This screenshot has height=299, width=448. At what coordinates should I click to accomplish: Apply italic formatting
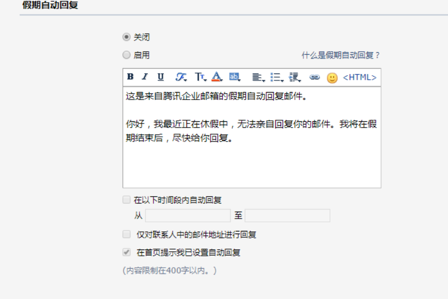(x=145, y=77)
